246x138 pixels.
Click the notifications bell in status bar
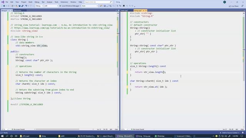(243, 133)
